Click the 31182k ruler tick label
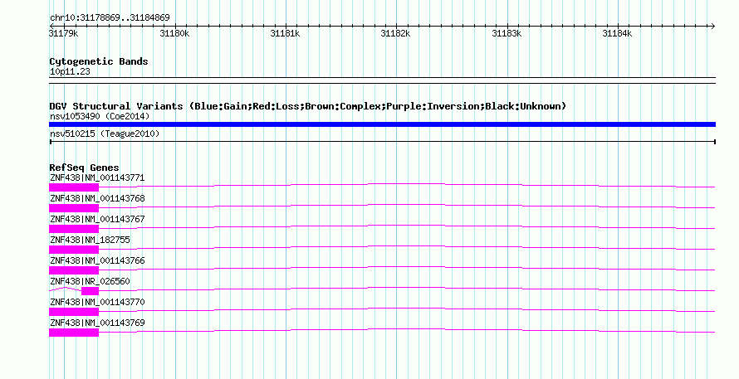Viewport: 739px width, 379px height. 395,33
